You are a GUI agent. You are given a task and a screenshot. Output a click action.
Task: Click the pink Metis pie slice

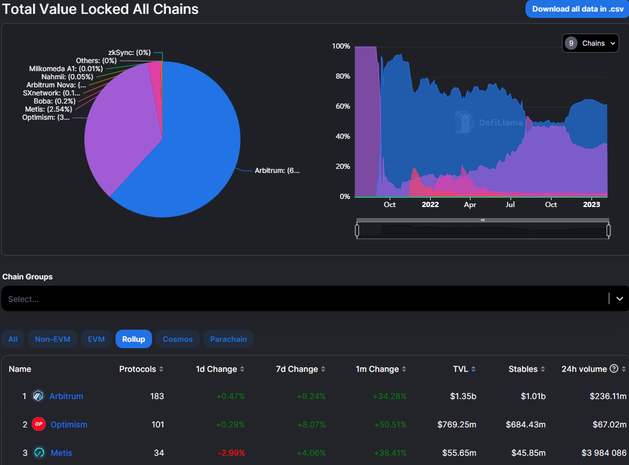click(x=157, y=80)
